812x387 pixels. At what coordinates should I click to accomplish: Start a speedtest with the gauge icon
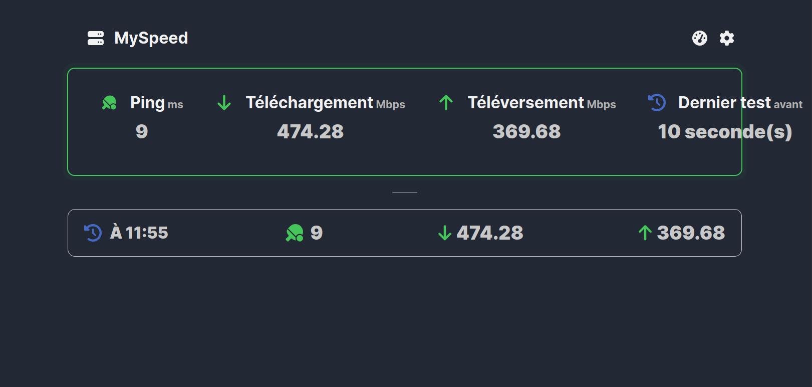click(699, 38)
